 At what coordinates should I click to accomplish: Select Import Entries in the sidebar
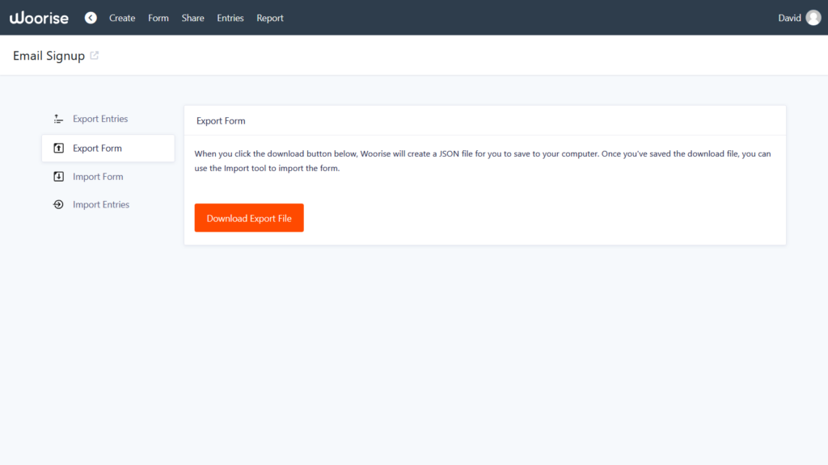coord(101,204)
